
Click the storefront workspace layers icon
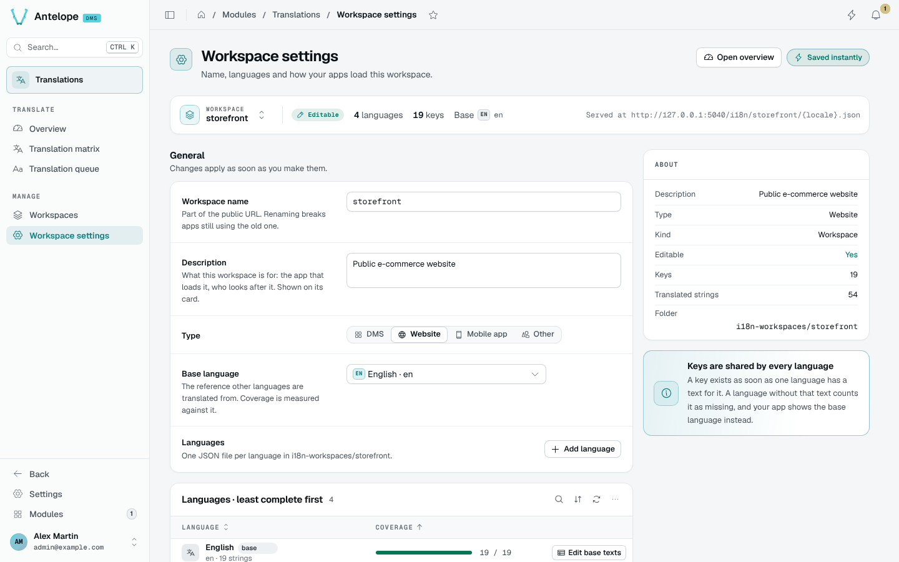point(190,115)
